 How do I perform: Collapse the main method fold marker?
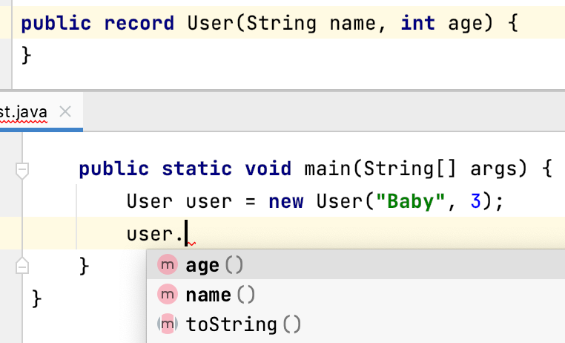click(22, 171)
